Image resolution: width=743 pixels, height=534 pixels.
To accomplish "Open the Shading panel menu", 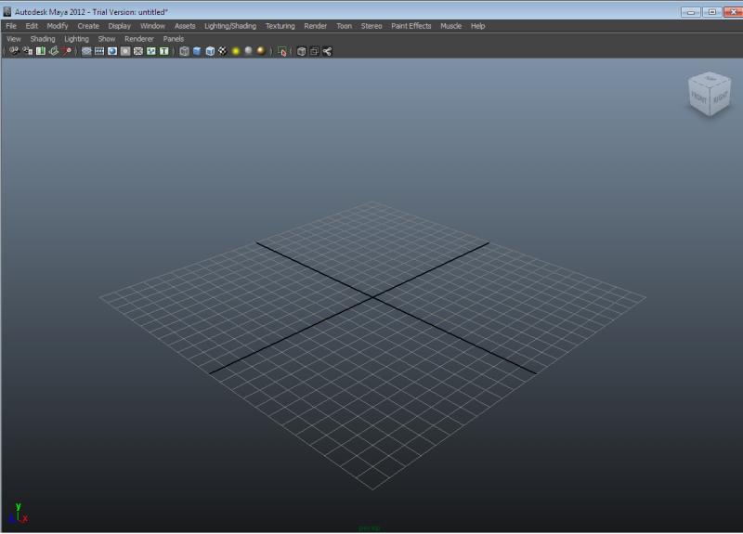I will point(43,39).
